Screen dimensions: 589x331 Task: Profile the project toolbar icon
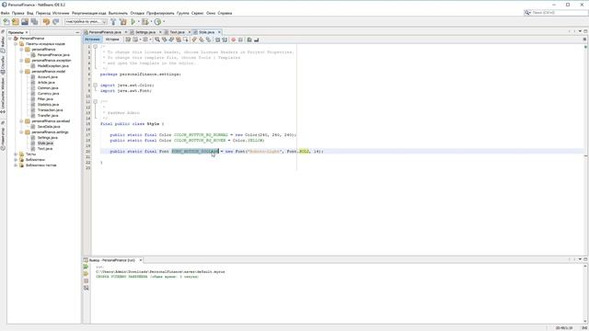point(157,22)
